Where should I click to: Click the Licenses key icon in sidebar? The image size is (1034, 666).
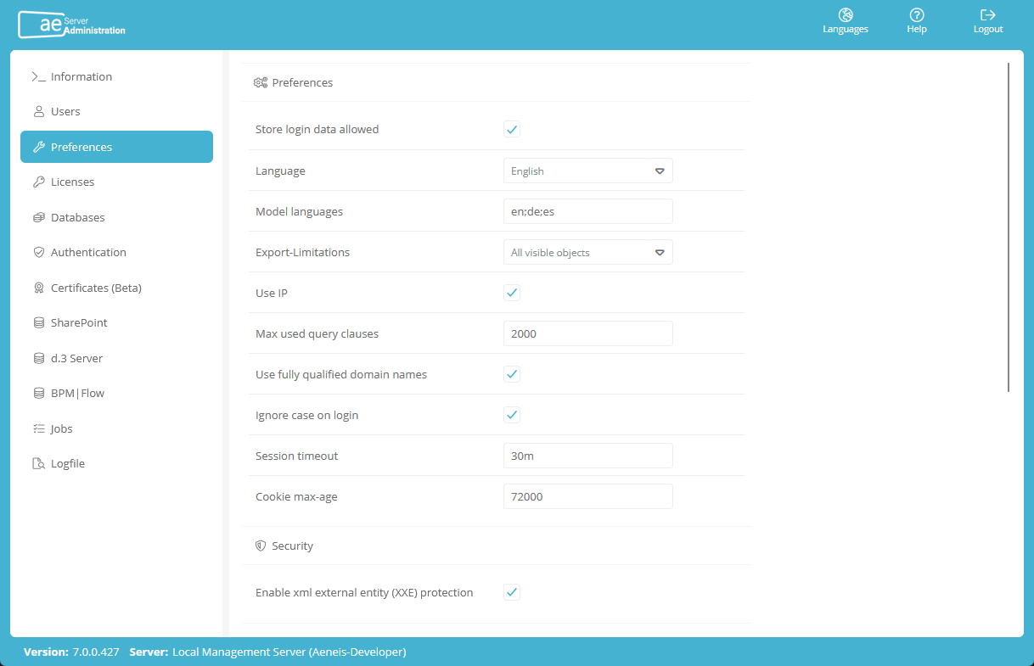point(38,182)
